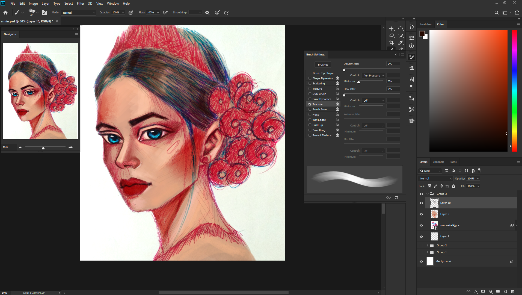Switch to the Channels tab
The image size is (522, 295).
[438, 162]
